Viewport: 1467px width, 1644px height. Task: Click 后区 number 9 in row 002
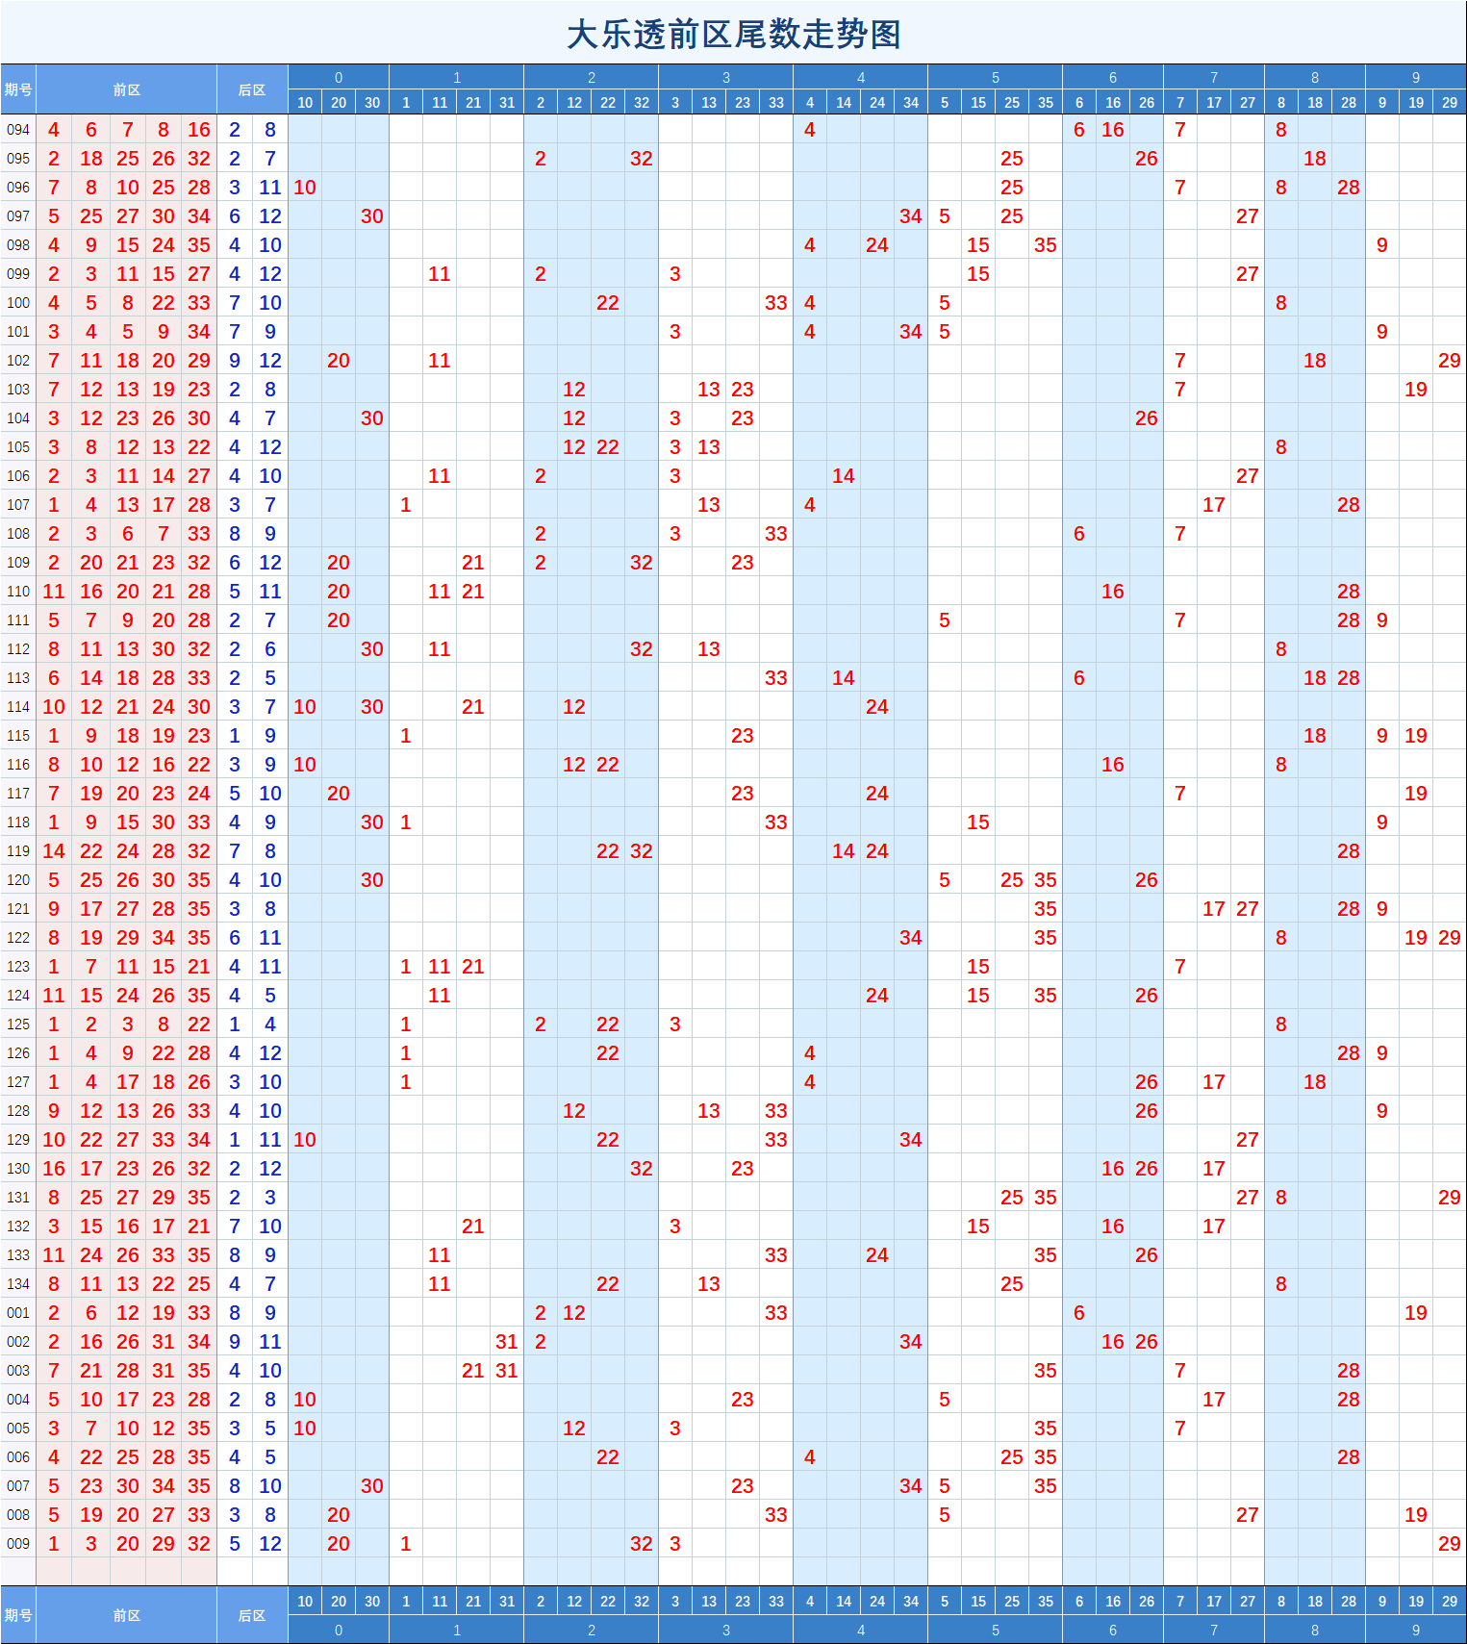(x=235, y=1342)
